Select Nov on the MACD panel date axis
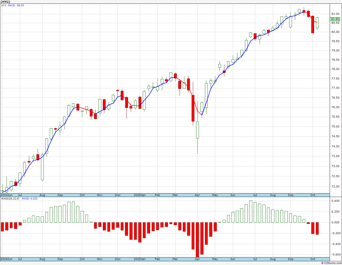Viewport: 342px width, 265px height. 100,259
